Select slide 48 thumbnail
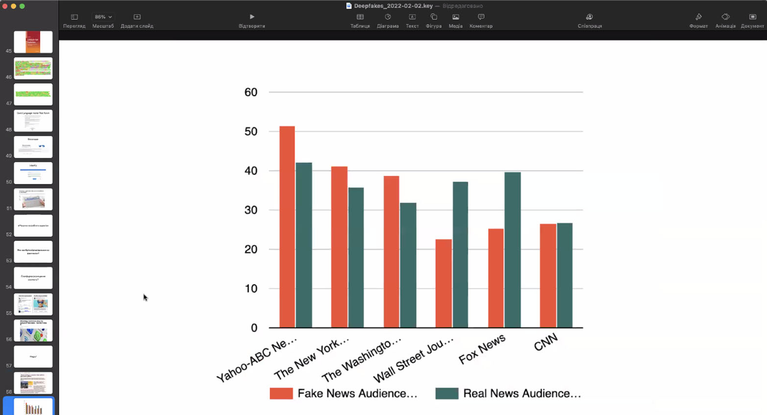The height and width of the screenshot is (415, 767). [33, 121]
